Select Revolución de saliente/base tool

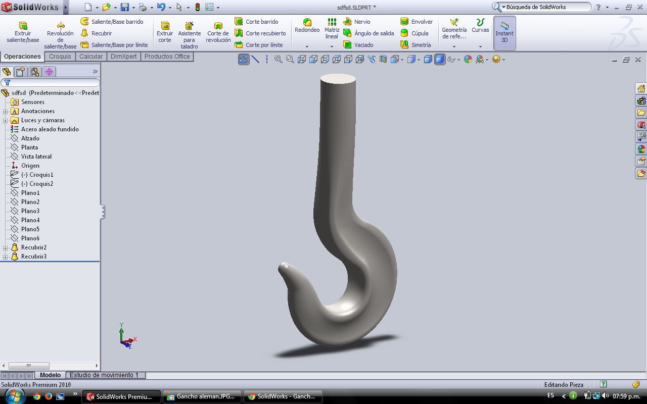(x=60, y=35)
